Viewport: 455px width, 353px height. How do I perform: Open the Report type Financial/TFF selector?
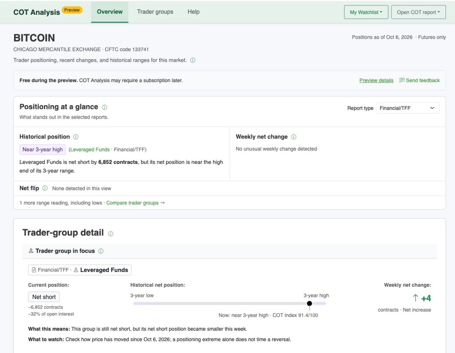[408, 108]
